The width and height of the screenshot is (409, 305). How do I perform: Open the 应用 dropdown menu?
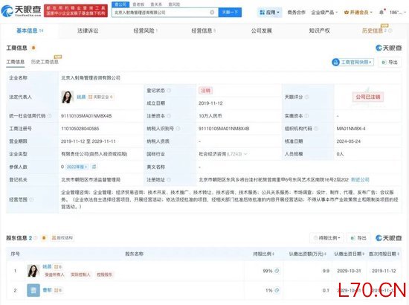pyautogui.click(x=270, y=12)
